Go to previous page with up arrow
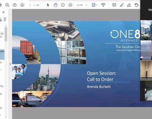Screen dimensions: 152x119 [x=15, y=5]
